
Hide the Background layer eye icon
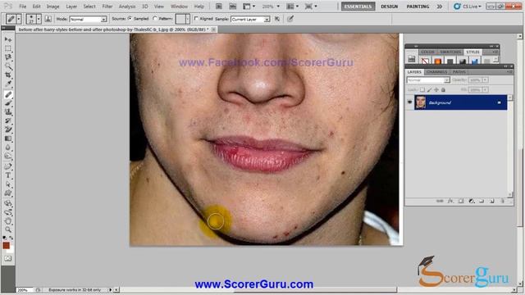click(x=410, y=102)
